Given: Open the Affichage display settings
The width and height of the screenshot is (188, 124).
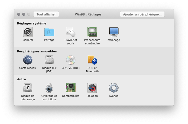Looking at the screenshot, I should coord(114,32).
